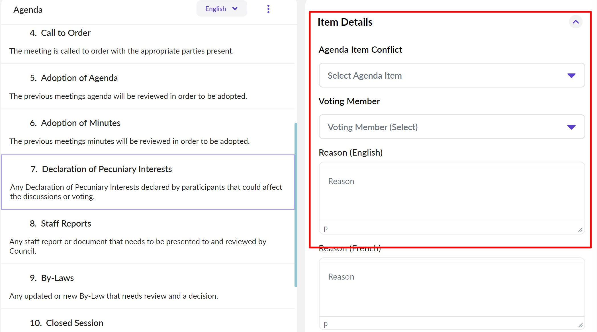The image size is (597, 332).
Task: Click the p element path in English editor
Action: coord(326,228)
